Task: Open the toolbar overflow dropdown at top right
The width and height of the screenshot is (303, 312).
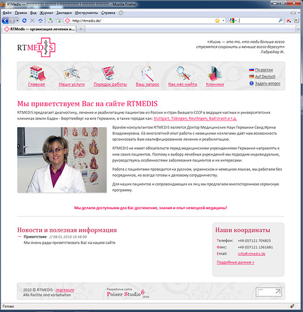Action: click(299, 13)
